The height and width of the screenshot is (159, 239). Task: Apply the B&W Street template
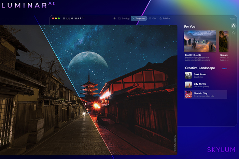(x=206, y=75)
